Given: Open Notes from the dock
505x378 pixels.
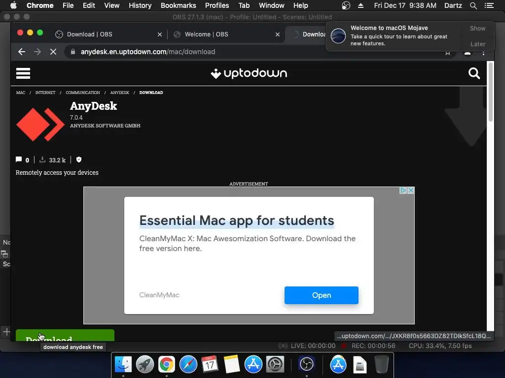Looking at the screenshot, I should (x=232, y=365).
